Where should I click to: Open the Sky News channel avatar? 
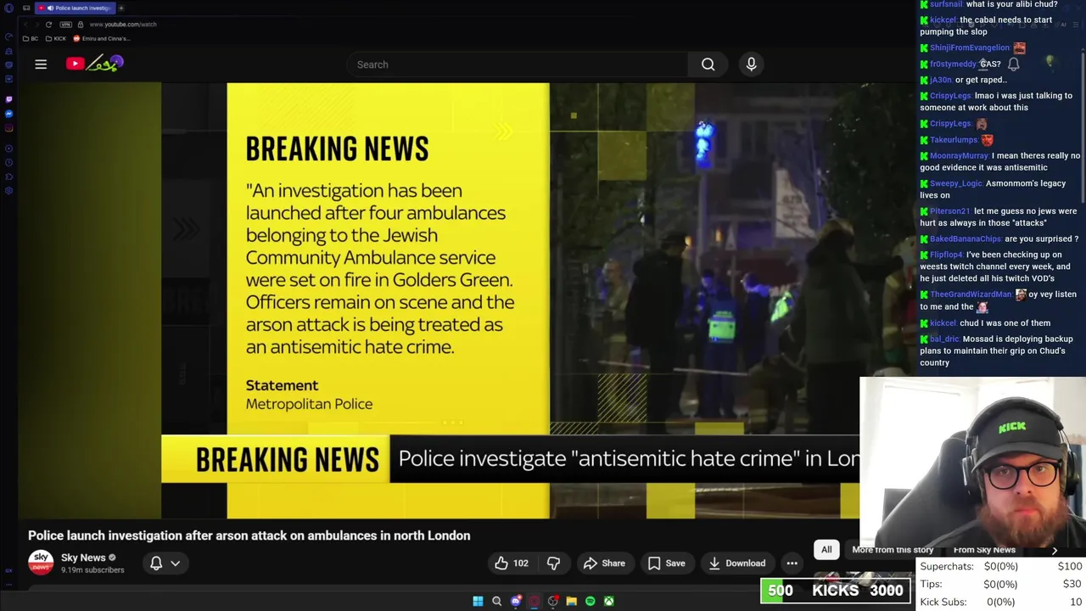pos(41,563)
